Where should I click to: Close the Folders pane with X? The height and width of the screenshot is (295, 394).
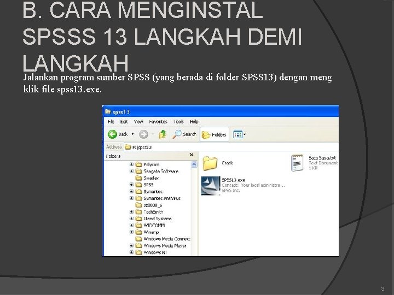pos(191,155)
